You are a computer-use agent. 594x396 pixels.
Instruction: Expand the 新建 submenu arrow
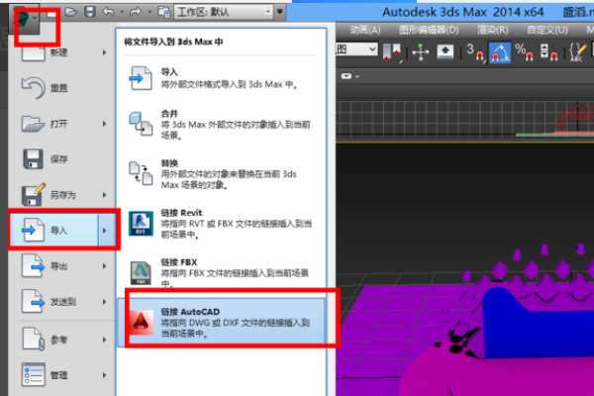click(105, 52)
